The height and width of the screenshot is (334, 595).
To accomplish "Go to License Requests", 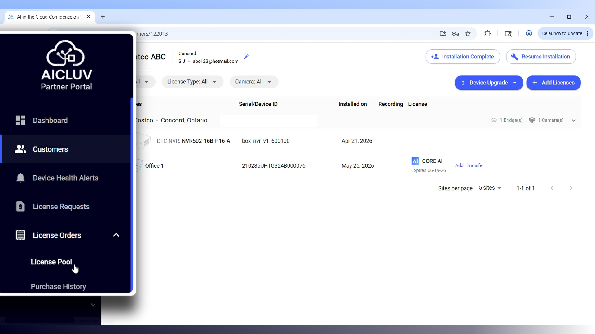I will pyautogui.click(x=61, y=207).
